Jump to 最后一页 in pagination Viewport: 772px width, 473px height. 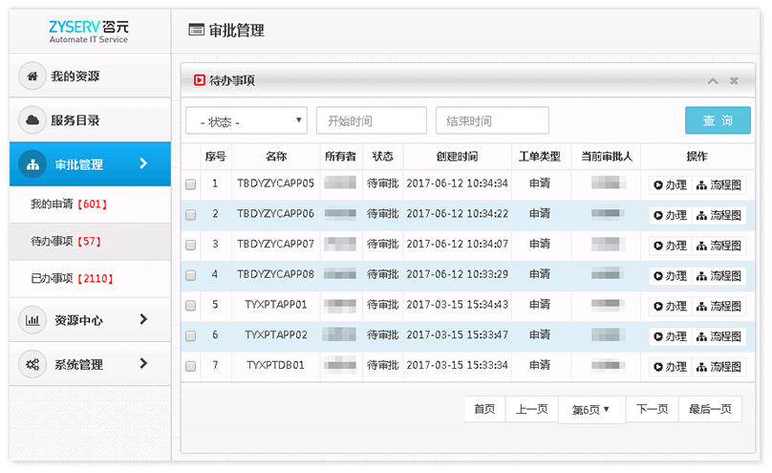tap(710, 409)
